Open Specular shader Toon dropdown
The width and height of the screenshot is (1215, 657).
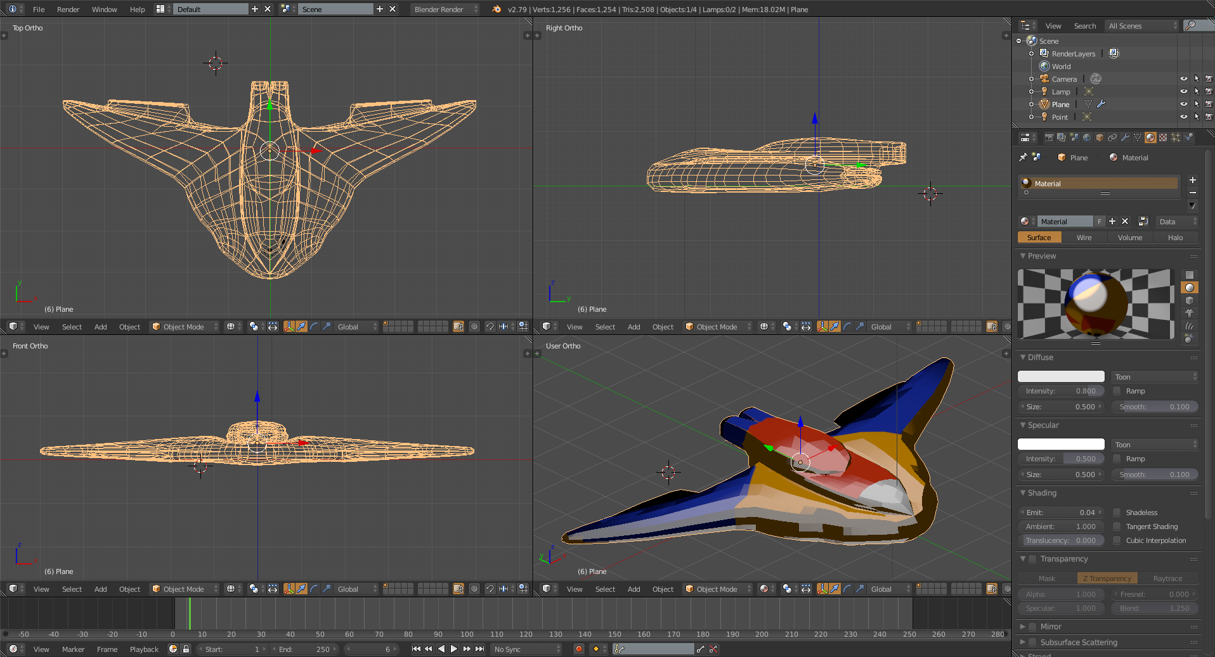1155,444
